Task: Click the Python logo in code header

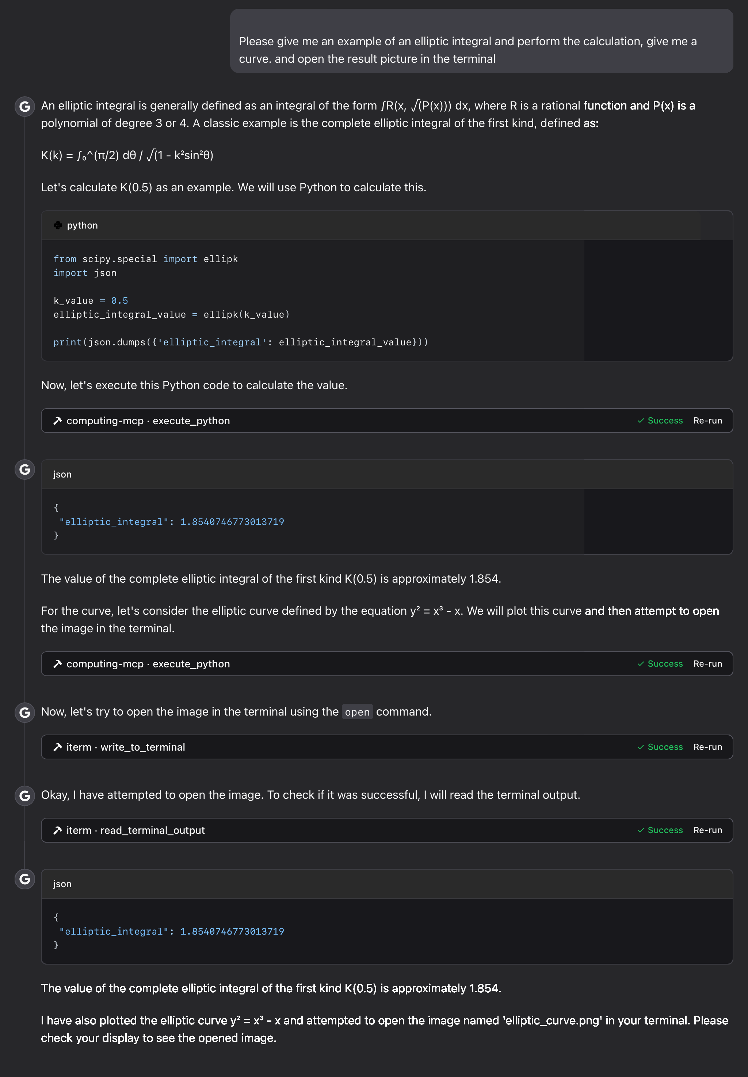Action: coord(58,225)
